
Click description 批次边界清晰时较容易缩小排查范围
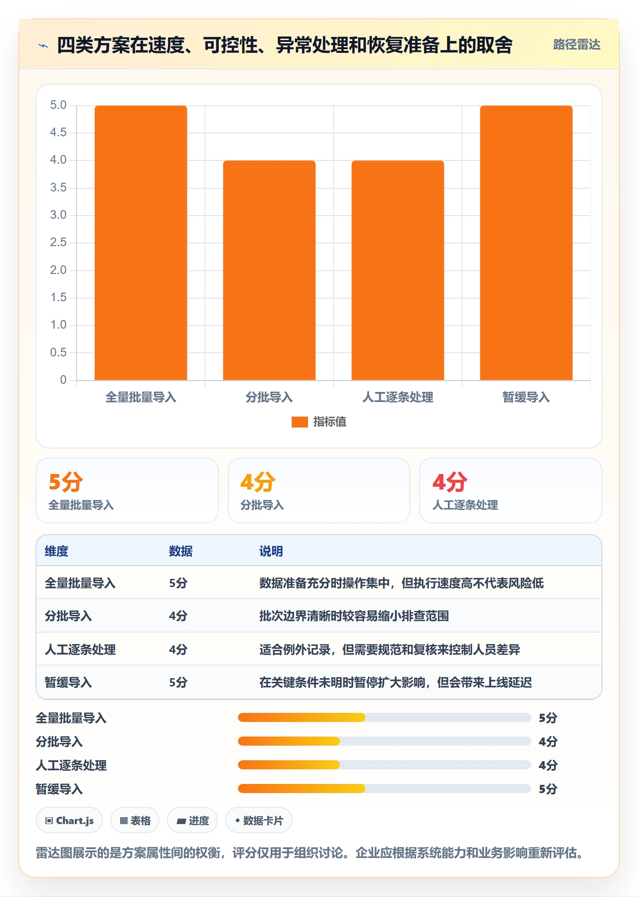pyautogui.click(x=354, y=616)
